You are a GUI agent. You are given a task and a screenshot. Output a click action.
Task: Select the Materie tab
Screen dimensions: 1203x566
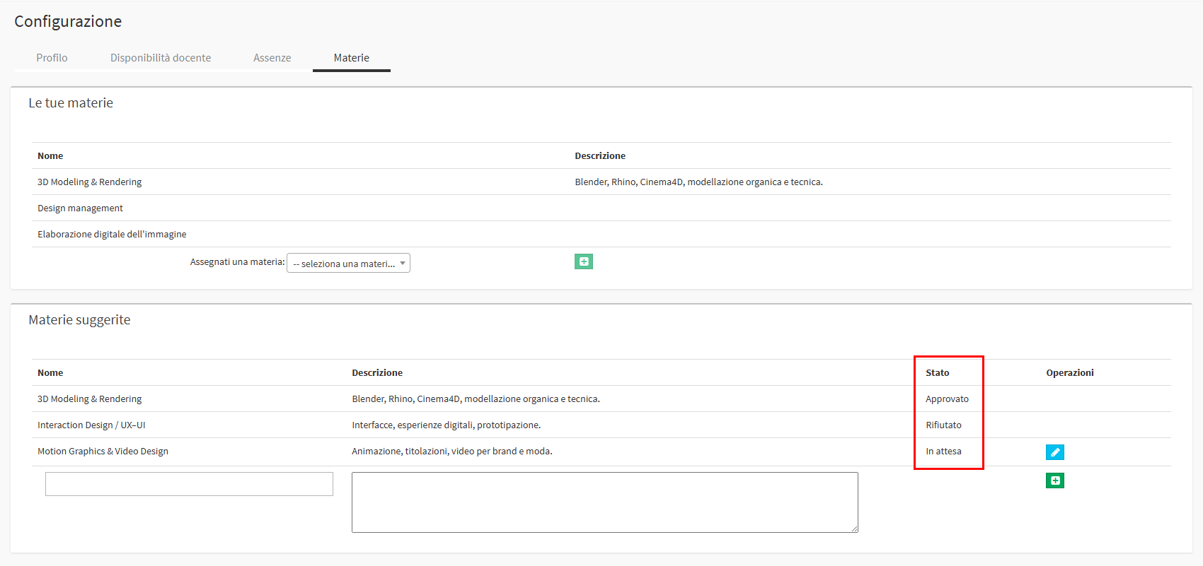pos(352,58)
